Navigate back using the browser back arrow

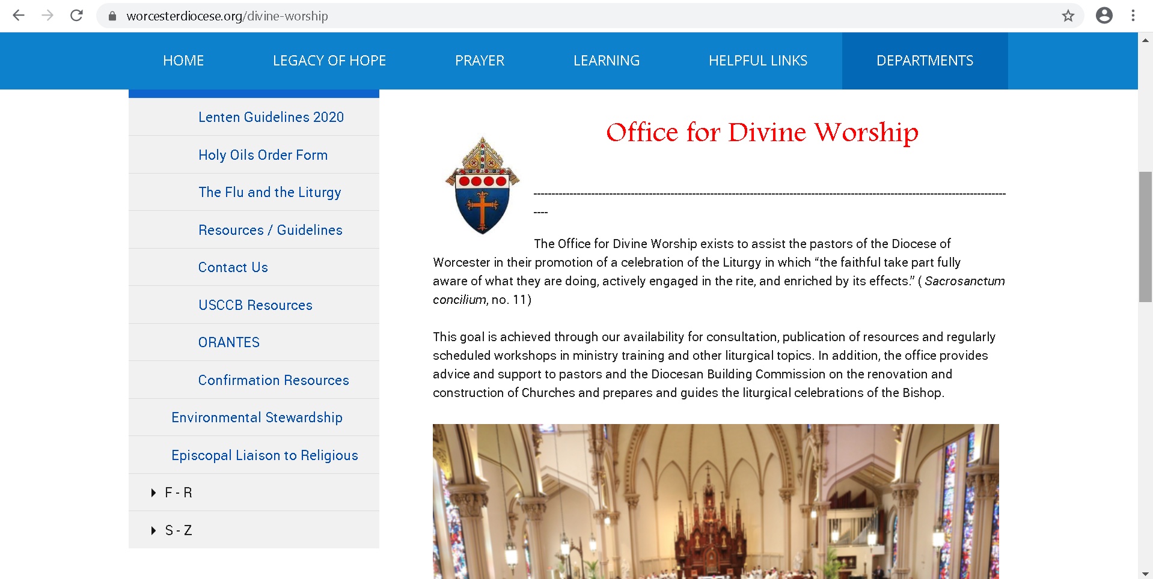[x=19, y=16]
